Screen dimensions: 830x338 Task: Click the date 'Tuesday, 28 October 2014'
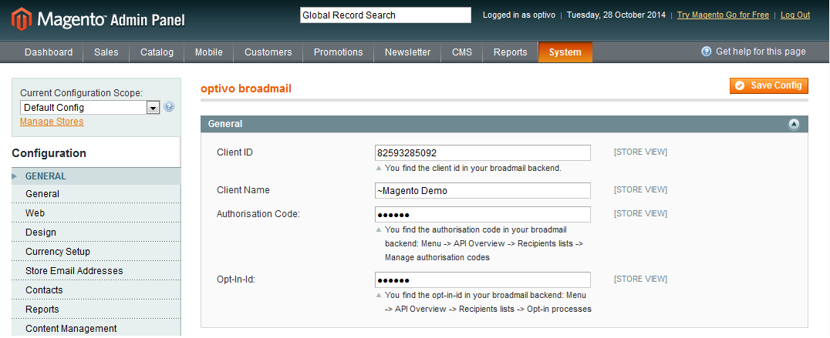[616, 15]
